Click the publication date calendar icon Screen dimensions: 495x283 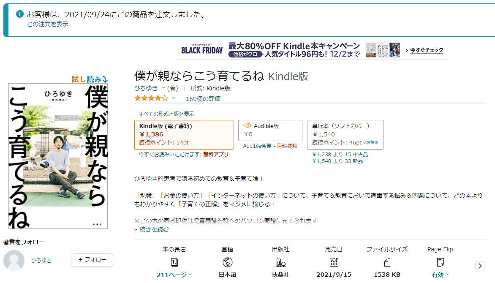334,262
